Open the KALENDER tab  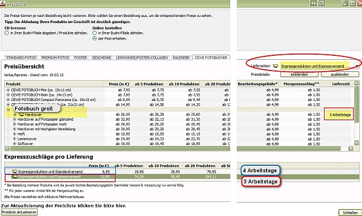pyautogui.click(x=181, y=58)
